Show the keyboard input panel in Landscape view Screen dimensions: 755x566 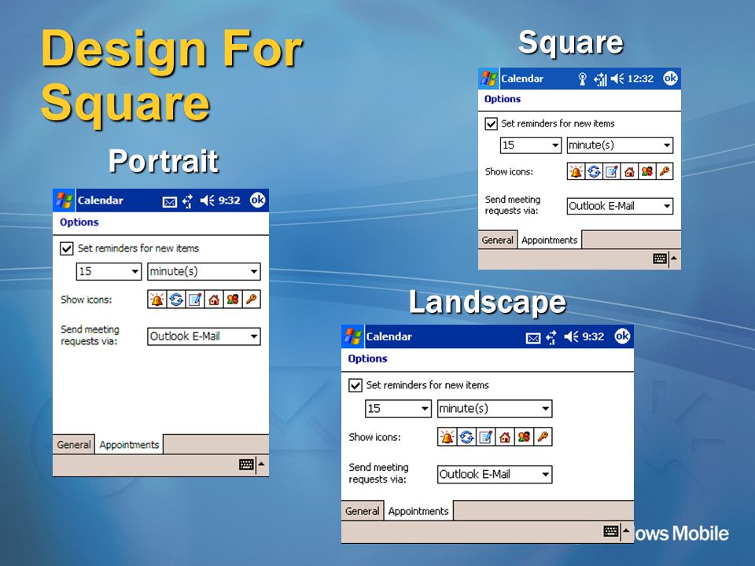[611, 531]
